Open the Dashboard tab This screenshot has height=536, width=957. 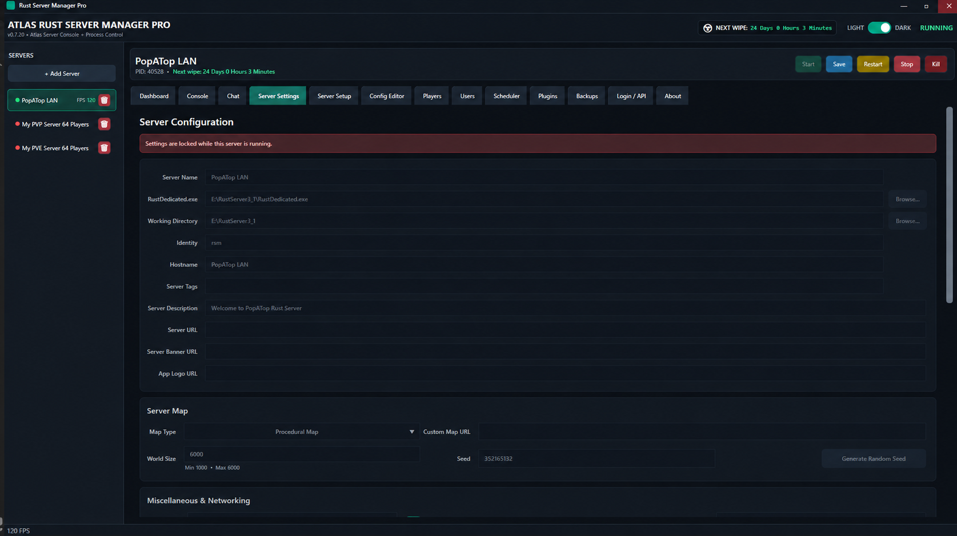[154, 96]
